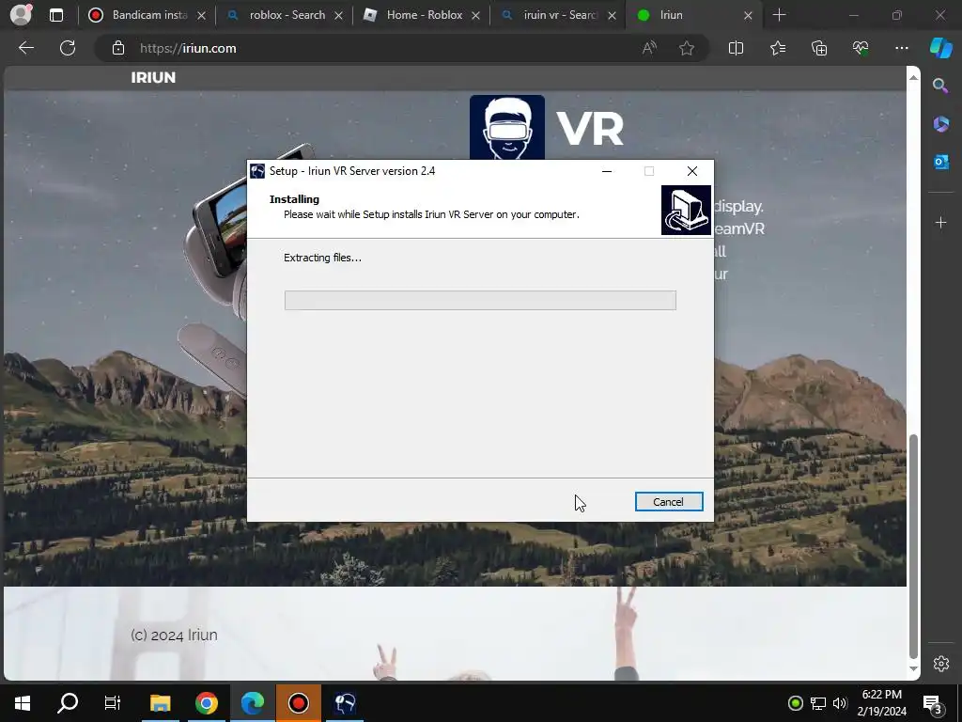Open File Explorer from taskbar

[x=160, y=703]
